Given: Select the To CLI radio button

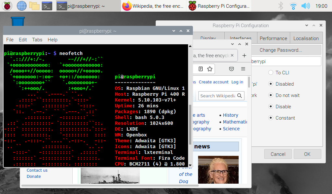Looking at the screenshot, I should [271, 73].
